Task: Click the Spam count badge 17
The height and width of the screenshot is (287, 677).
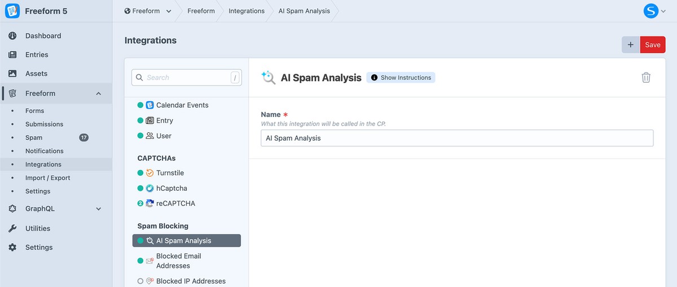Action: [83, 138]
